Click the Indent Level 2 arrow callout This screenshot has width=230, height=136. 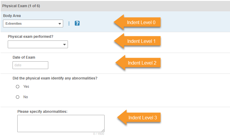(139, 63)
